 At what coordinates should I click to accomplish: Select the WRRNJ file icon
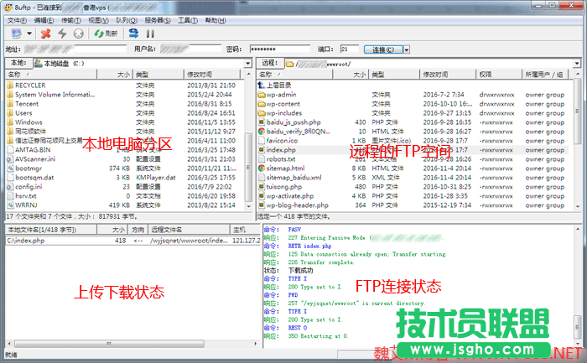[10, 205]
